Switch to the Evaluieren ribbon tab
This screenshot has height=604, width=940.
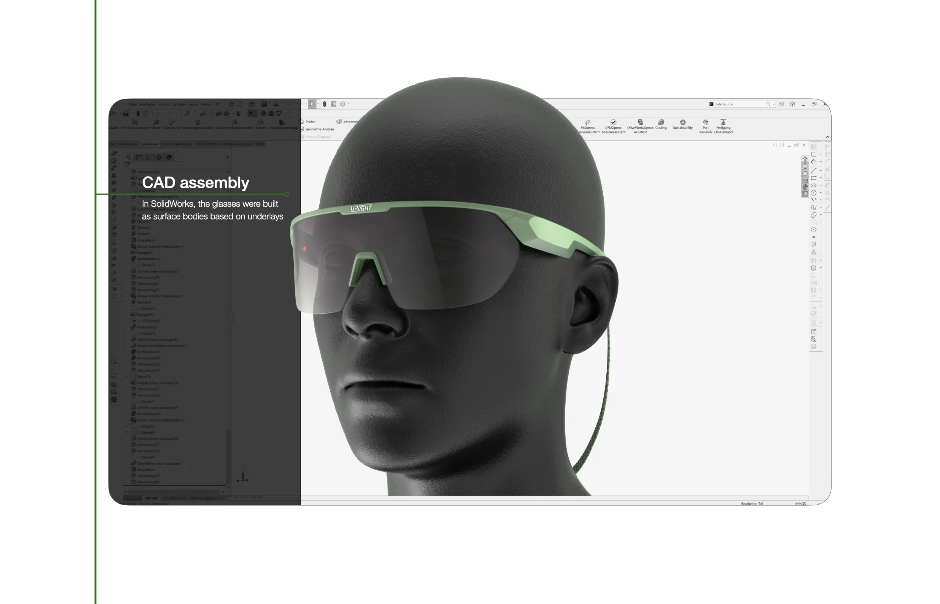149,144
